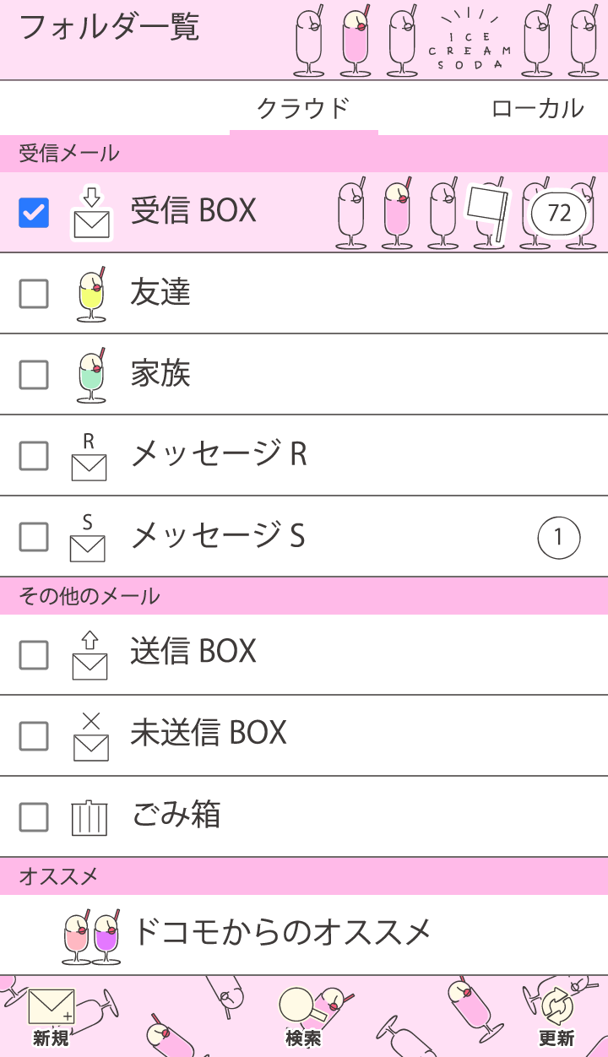Click the ごみ箱 trash can icon
The height and width of the screenshot is (1057, 608).
pyautogui.click(x=90, y=817)
